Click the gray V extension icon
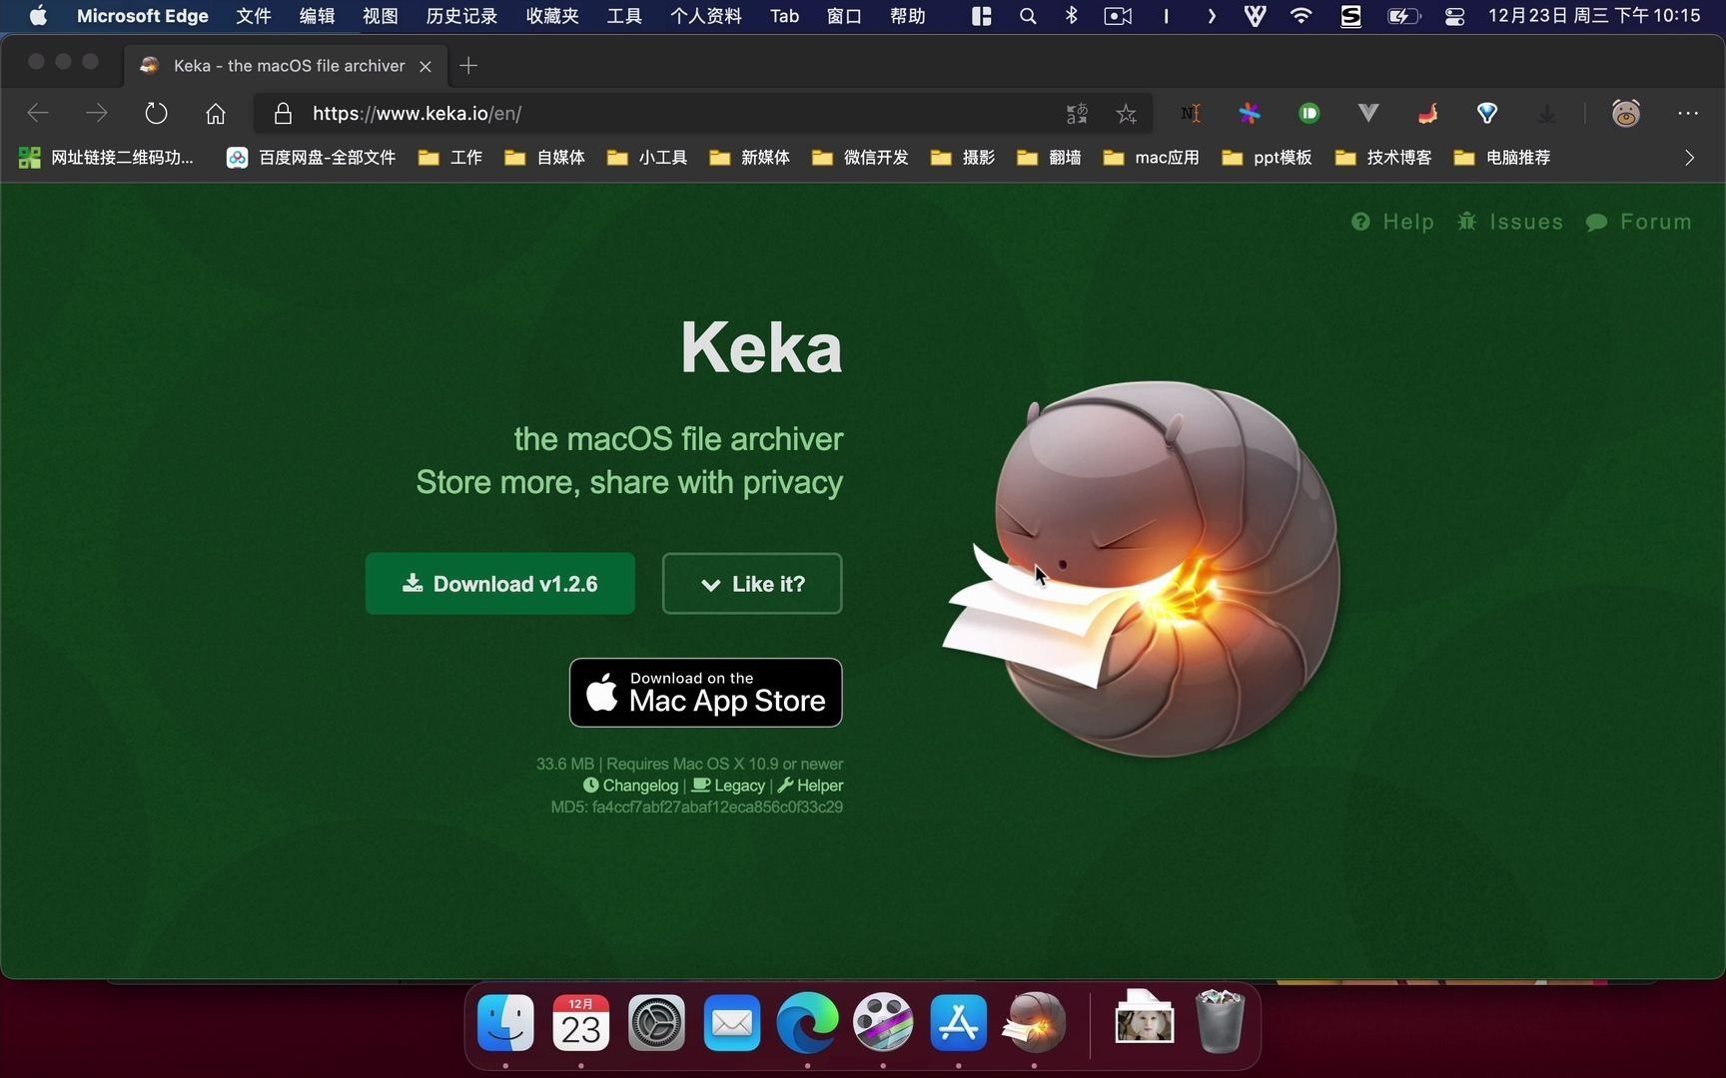The height and width of the screenshot is (1078, 1726). click(1368, 114)
